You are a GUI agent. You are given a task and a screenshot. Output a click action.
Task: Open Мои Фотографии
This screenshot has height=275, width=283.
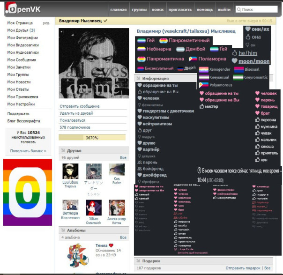pos(22,38)
